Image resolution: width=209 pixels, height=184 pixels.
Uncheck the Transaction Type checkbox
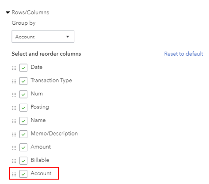pos(23,81)
